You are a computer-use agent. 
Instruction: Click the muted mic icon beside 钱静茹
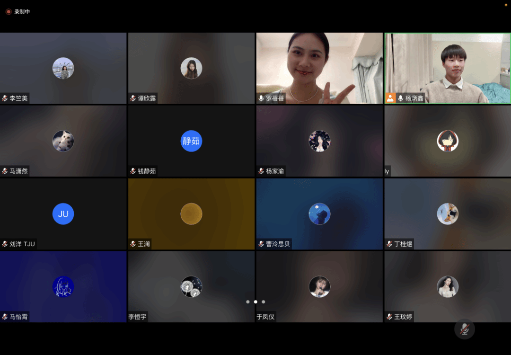(133, 171)
